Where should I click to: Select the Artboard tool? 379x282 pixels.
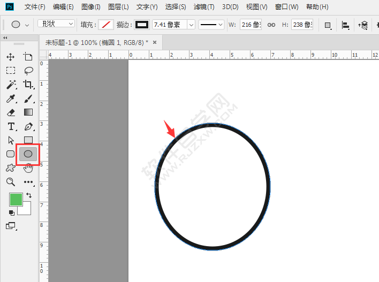(x=28, y=57)
